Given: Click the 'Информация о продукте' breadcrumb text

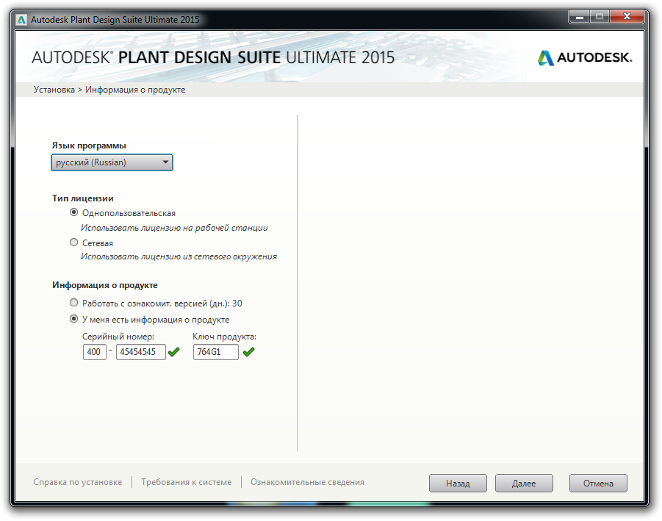Looking at the screenshot, I should (135, 90).
